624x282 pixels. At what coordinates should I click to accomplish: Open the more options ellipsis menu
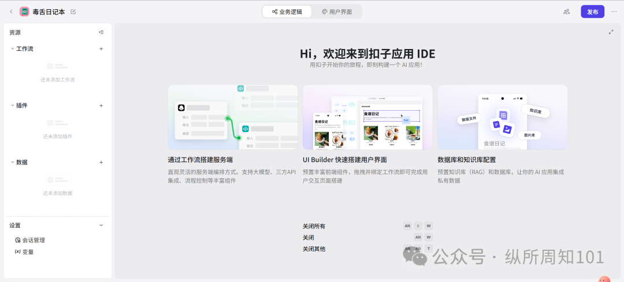[614, 12]
